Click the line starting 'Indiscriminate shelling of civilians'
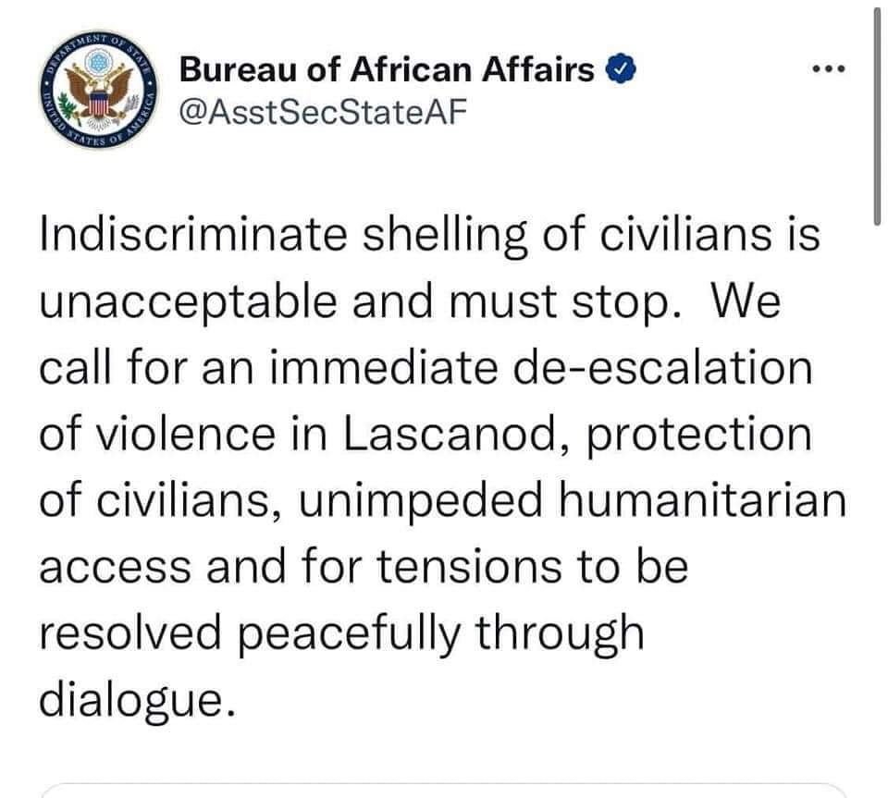This screenshot has height=798, width=888. click(x=430, y=236)
